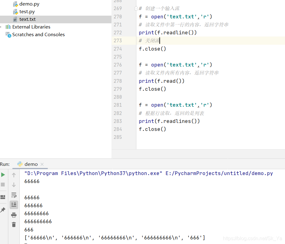The width and height of the screenshot is (285, 244).
Task: Click line number 273 in the gutter
Action: [x=118, y=41]
